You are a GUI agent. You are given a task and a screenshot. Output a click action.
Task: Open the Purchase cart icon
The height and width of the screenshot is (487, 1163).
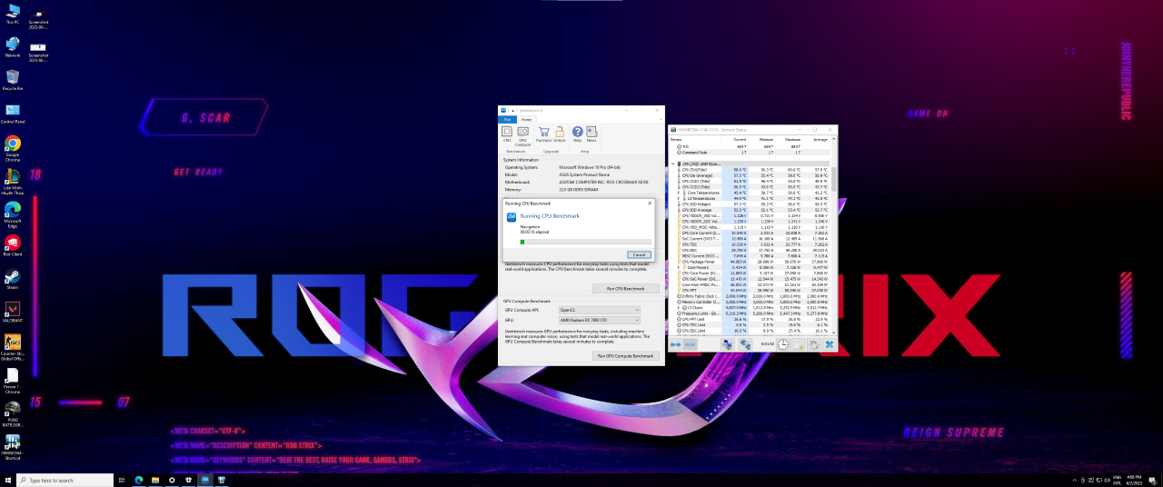(543, 133)
